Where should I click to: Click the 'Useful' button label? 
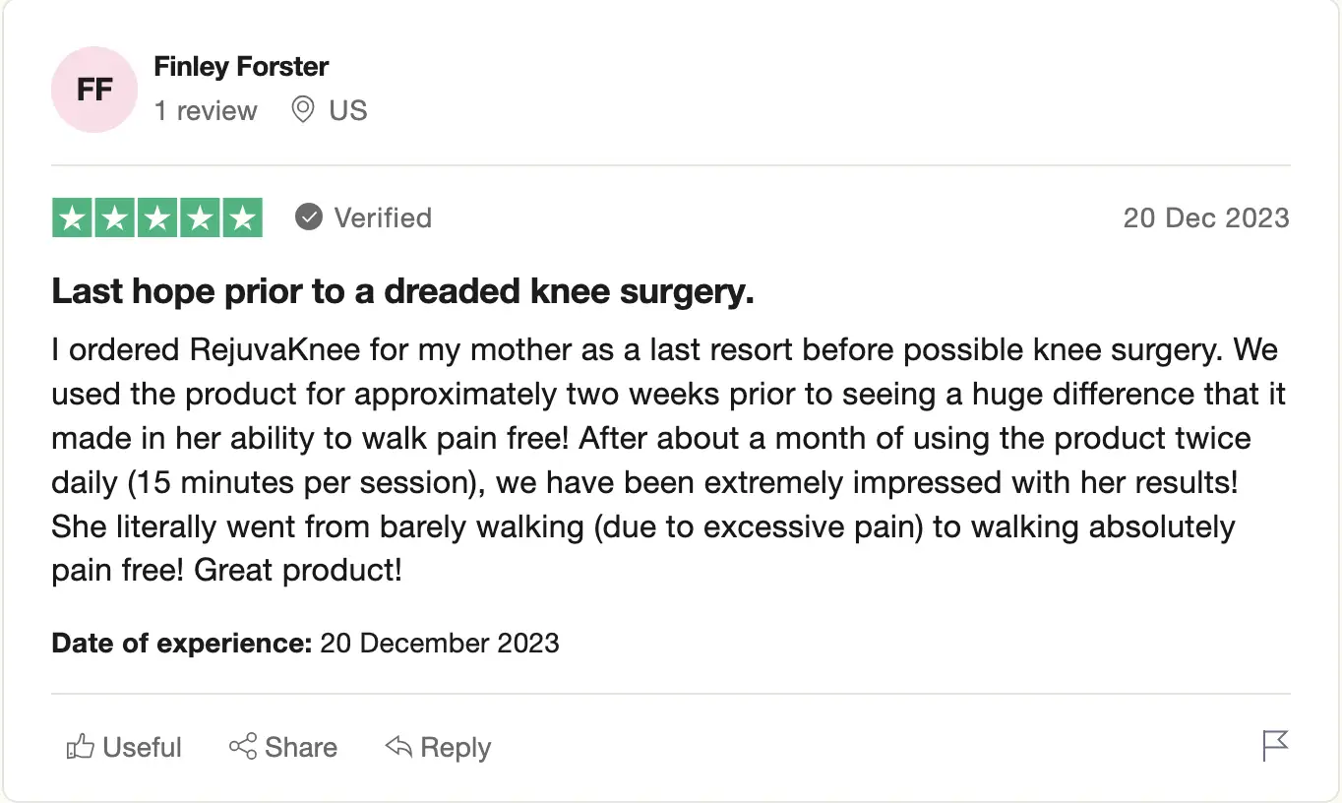143,748
